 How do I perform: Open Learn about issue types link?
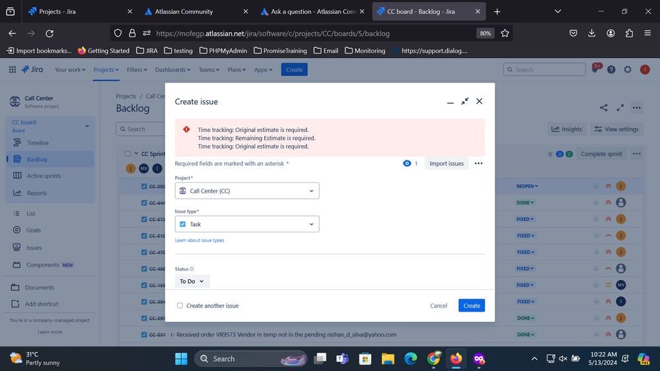tap(200, 240)
